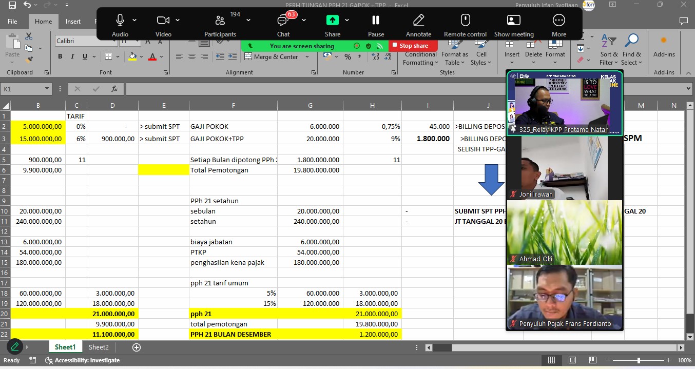This screenshot has width=695, height=369.
Task: Select cell G3 containing 20.000.000
Action: [x=310, y=139]
